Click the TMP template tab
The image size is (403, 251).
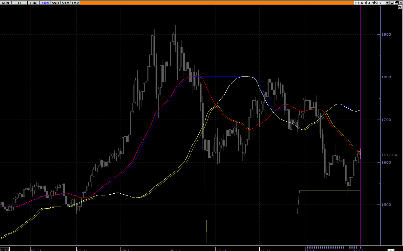(75, 3)
